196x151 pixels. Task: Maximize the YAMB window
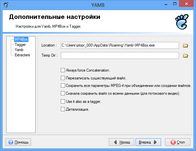click(x=175, y=4)
